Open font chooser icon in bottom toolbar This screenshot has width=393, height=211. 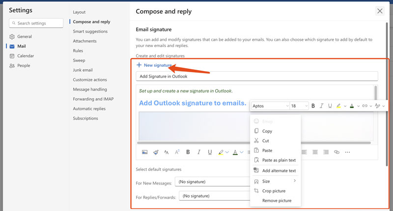click(167, 152)
